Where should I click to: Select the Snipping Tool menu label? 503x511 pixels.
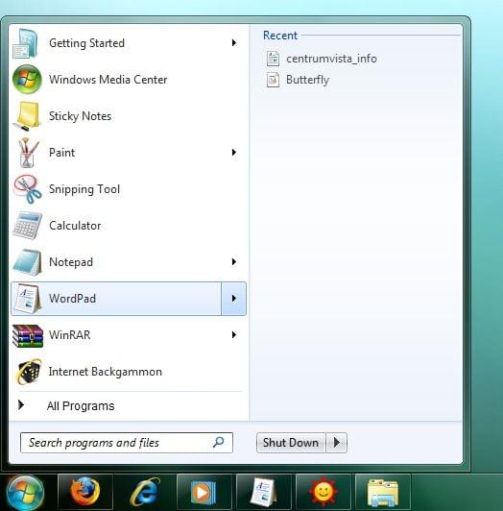click(84, 189)
